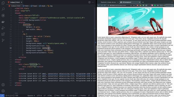Click the head breadcrumb segment

[34, 6]
